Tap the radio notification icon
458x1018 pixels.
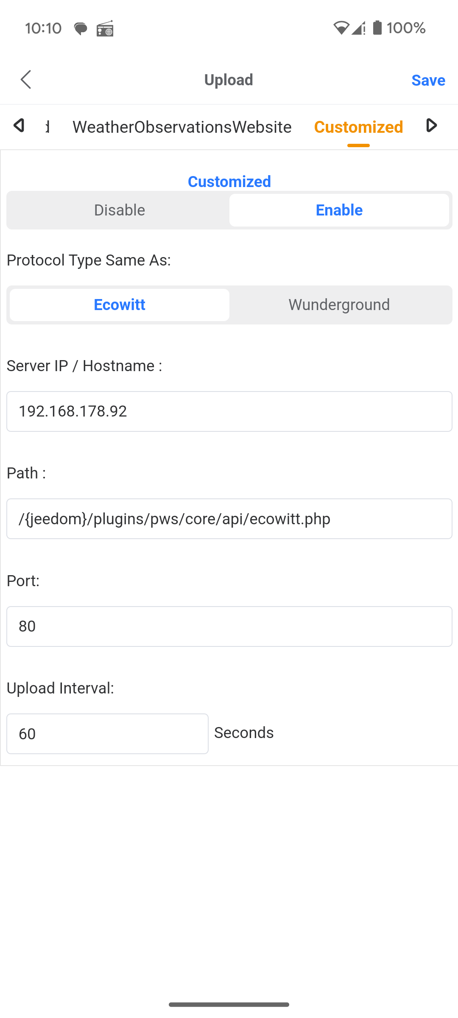(105, 29)
